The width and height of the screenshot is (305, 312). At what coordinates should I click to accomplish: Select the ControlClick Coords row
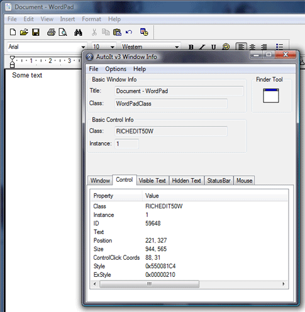point(189,258)
